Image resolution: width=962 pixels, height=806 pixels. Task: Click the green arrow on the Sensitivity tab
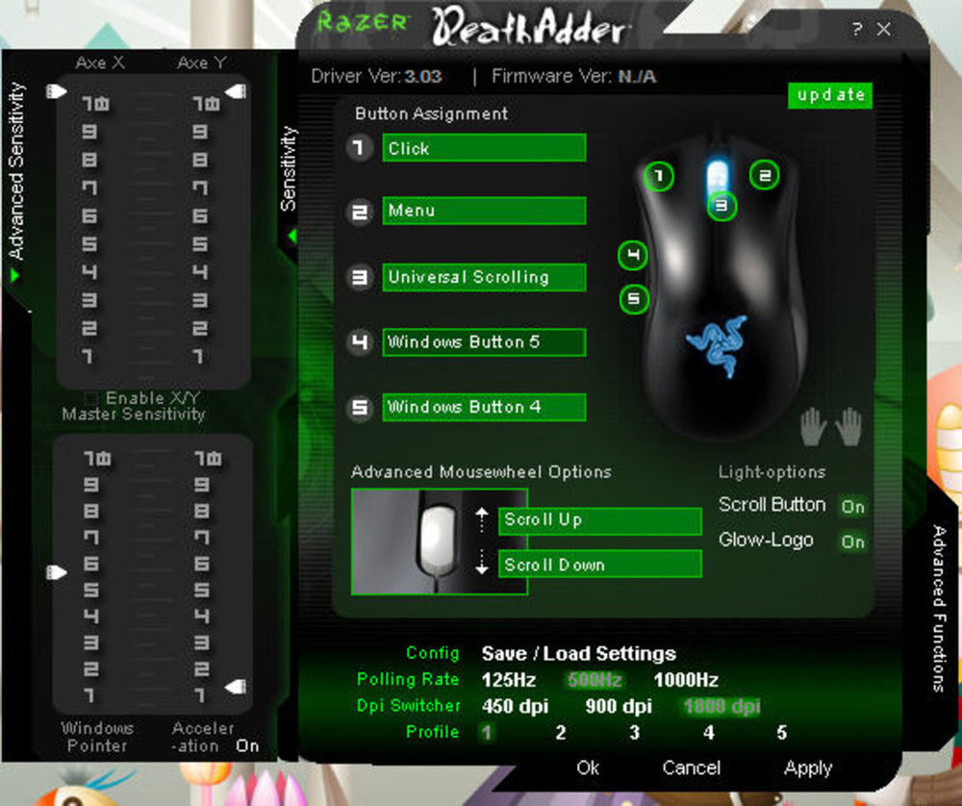tap(292, 236)
